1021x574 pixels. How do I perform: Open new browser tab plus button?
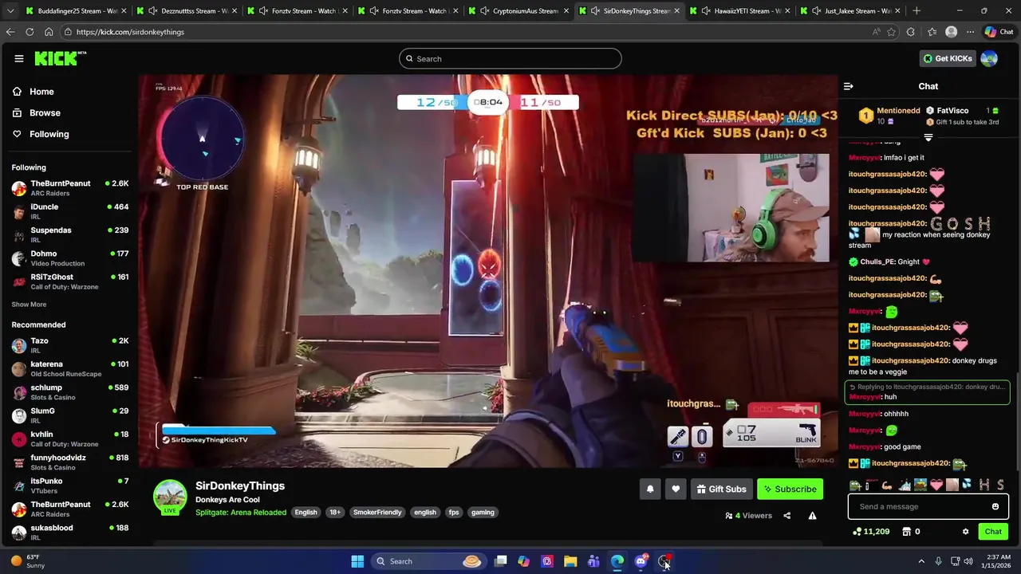tap(917, 11)
